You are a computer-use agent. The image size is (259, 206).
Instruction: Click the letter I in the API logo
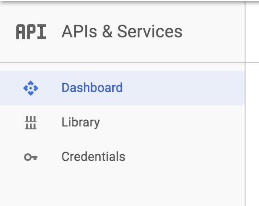coord(42,32)
